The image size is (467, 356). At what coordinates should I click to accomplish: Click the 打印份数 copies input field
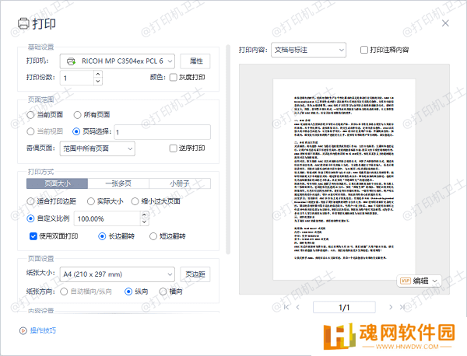[77, 78]
